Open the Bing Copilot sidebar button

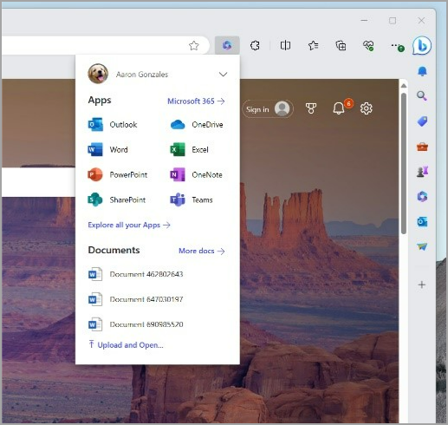(x=422, y=45)
